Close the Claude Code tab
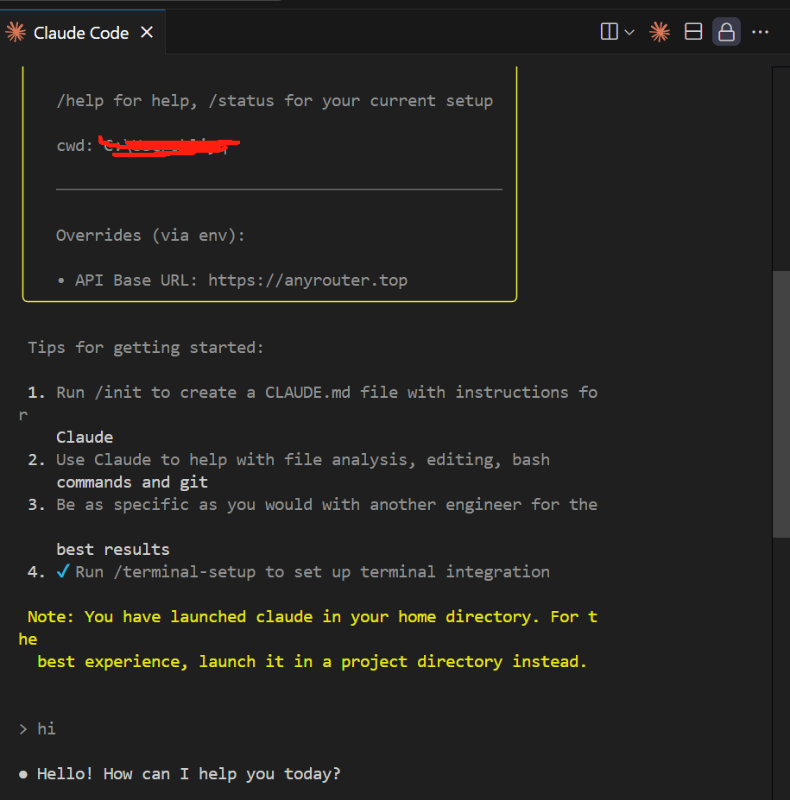 pos(147,33)
